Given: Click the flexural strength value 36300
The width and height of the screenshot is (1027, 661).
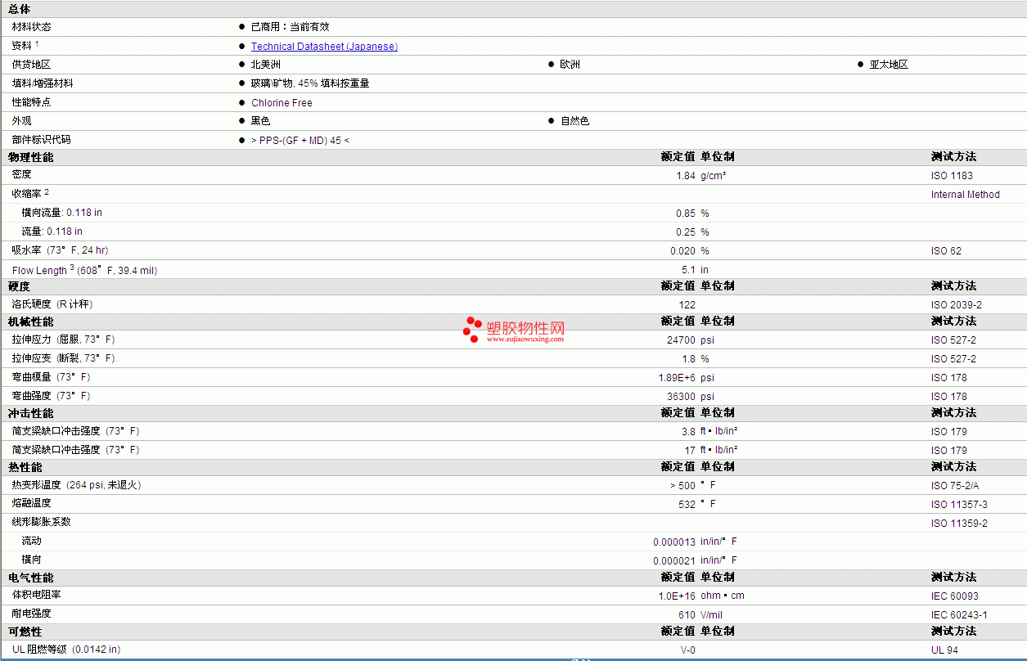Looking at the screenshot, I should (x=681, y=397).
